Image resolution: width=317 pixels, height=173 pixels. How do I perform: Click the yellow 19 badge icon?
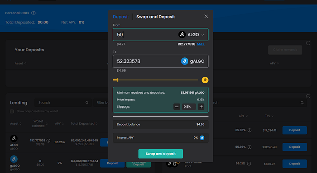pyautogui.click(x=205, y=80)
